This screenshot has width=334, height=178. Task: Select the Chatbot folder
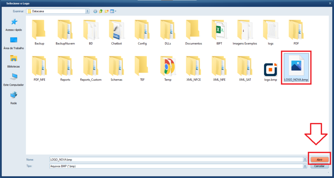tap(116, 32)
